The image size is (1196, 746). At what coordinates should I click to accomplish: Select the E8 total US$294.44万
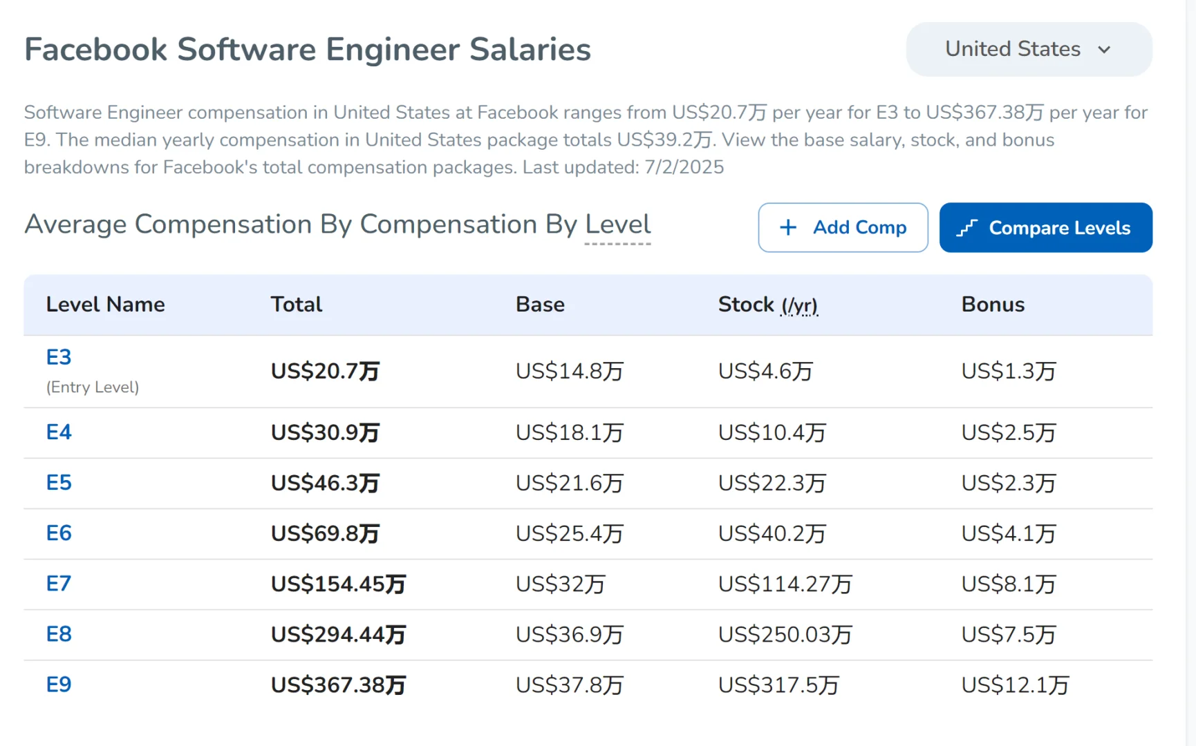pyautogui.click(x=338, y=635)
